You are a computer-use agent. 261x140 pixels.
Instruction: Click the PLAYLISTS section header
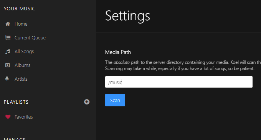[x=16, y=102]
